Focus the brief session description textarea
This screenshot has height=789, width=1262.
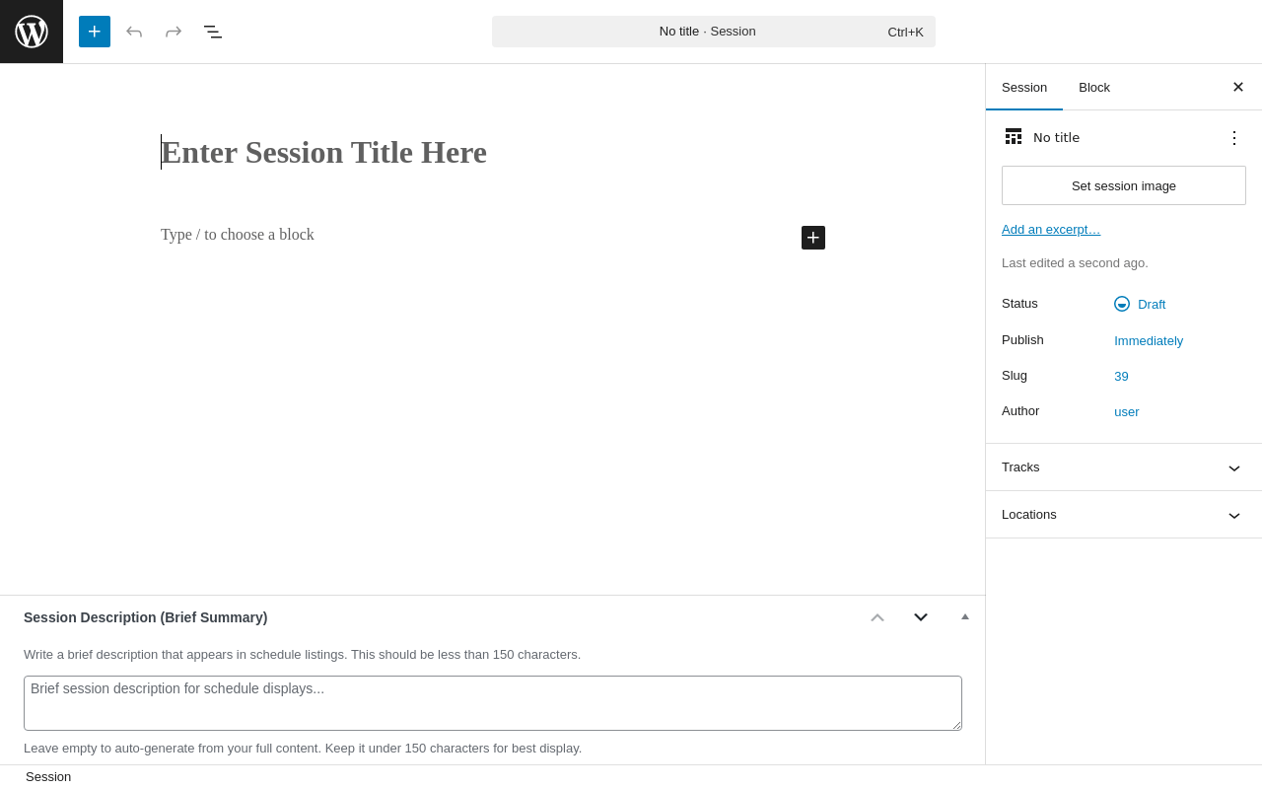(x=493, y=703)
